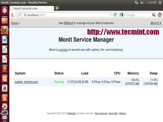This screenshot has width=163, height=122.
Task: Open the Ubuntu Dash home launcher
Action: point(5,11)
